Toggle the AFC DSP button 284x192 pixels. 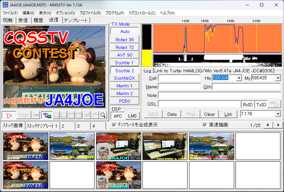[118, 116]
